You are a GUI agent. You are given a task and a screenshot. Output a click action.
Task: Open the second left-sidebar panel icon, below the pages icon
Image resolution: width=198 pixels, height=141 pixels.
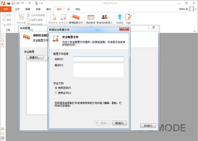[x=3, y=40]
